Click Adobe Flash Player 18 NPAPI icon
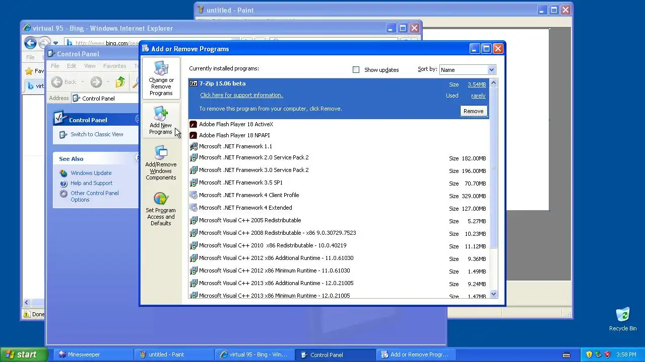Screen dimensions: 645x362 click(193, 135)
